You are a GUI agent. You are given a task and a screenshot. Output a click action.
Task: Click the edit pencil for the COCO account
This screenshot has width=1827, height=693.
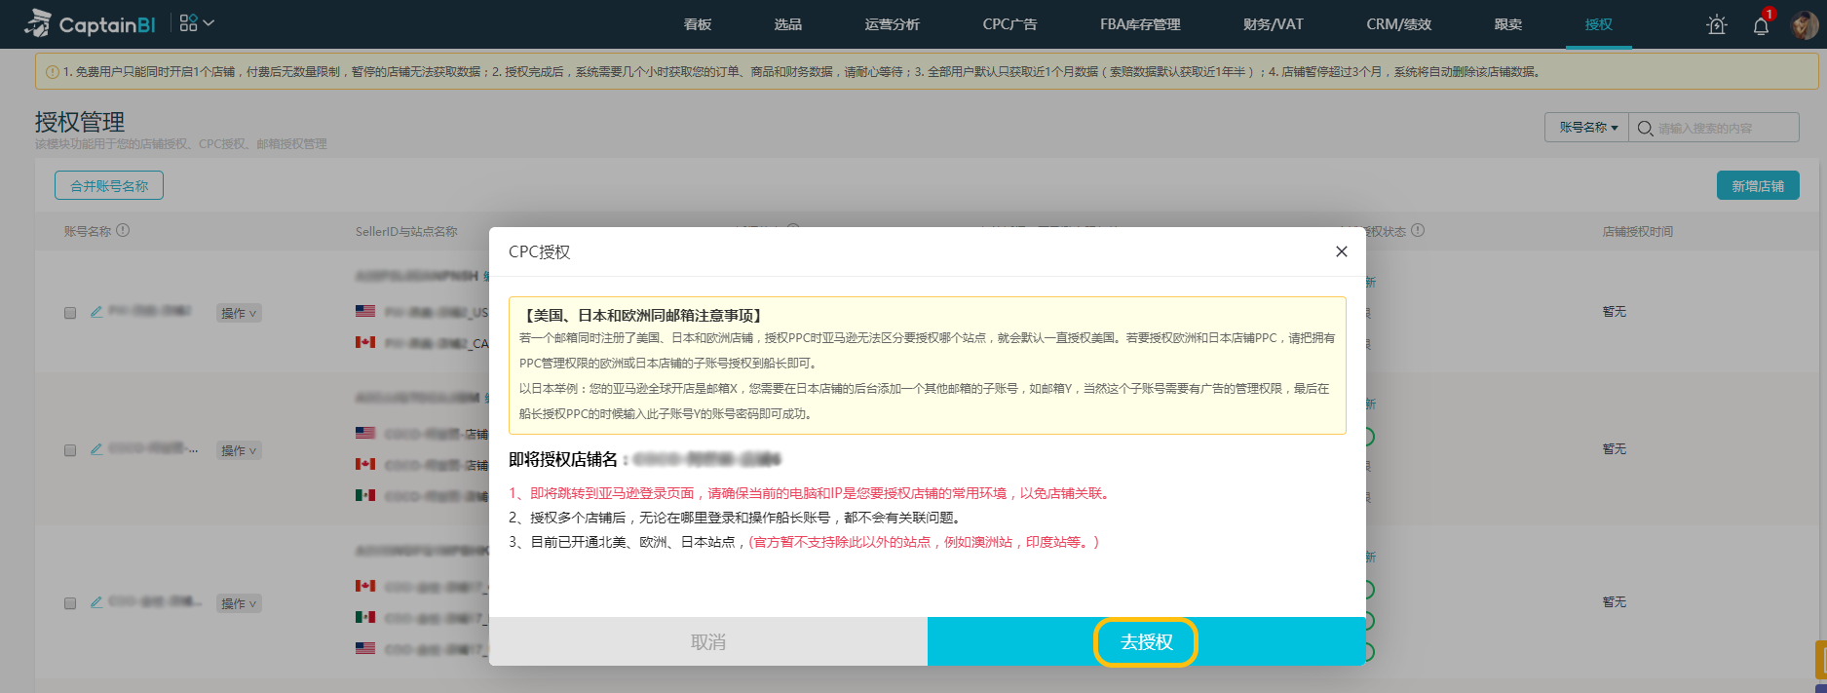[x=96, y=449]
